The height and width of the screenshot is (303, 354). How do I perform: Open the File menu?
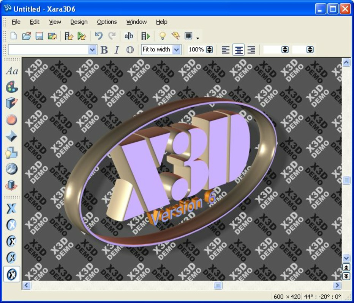click(16, 22)
